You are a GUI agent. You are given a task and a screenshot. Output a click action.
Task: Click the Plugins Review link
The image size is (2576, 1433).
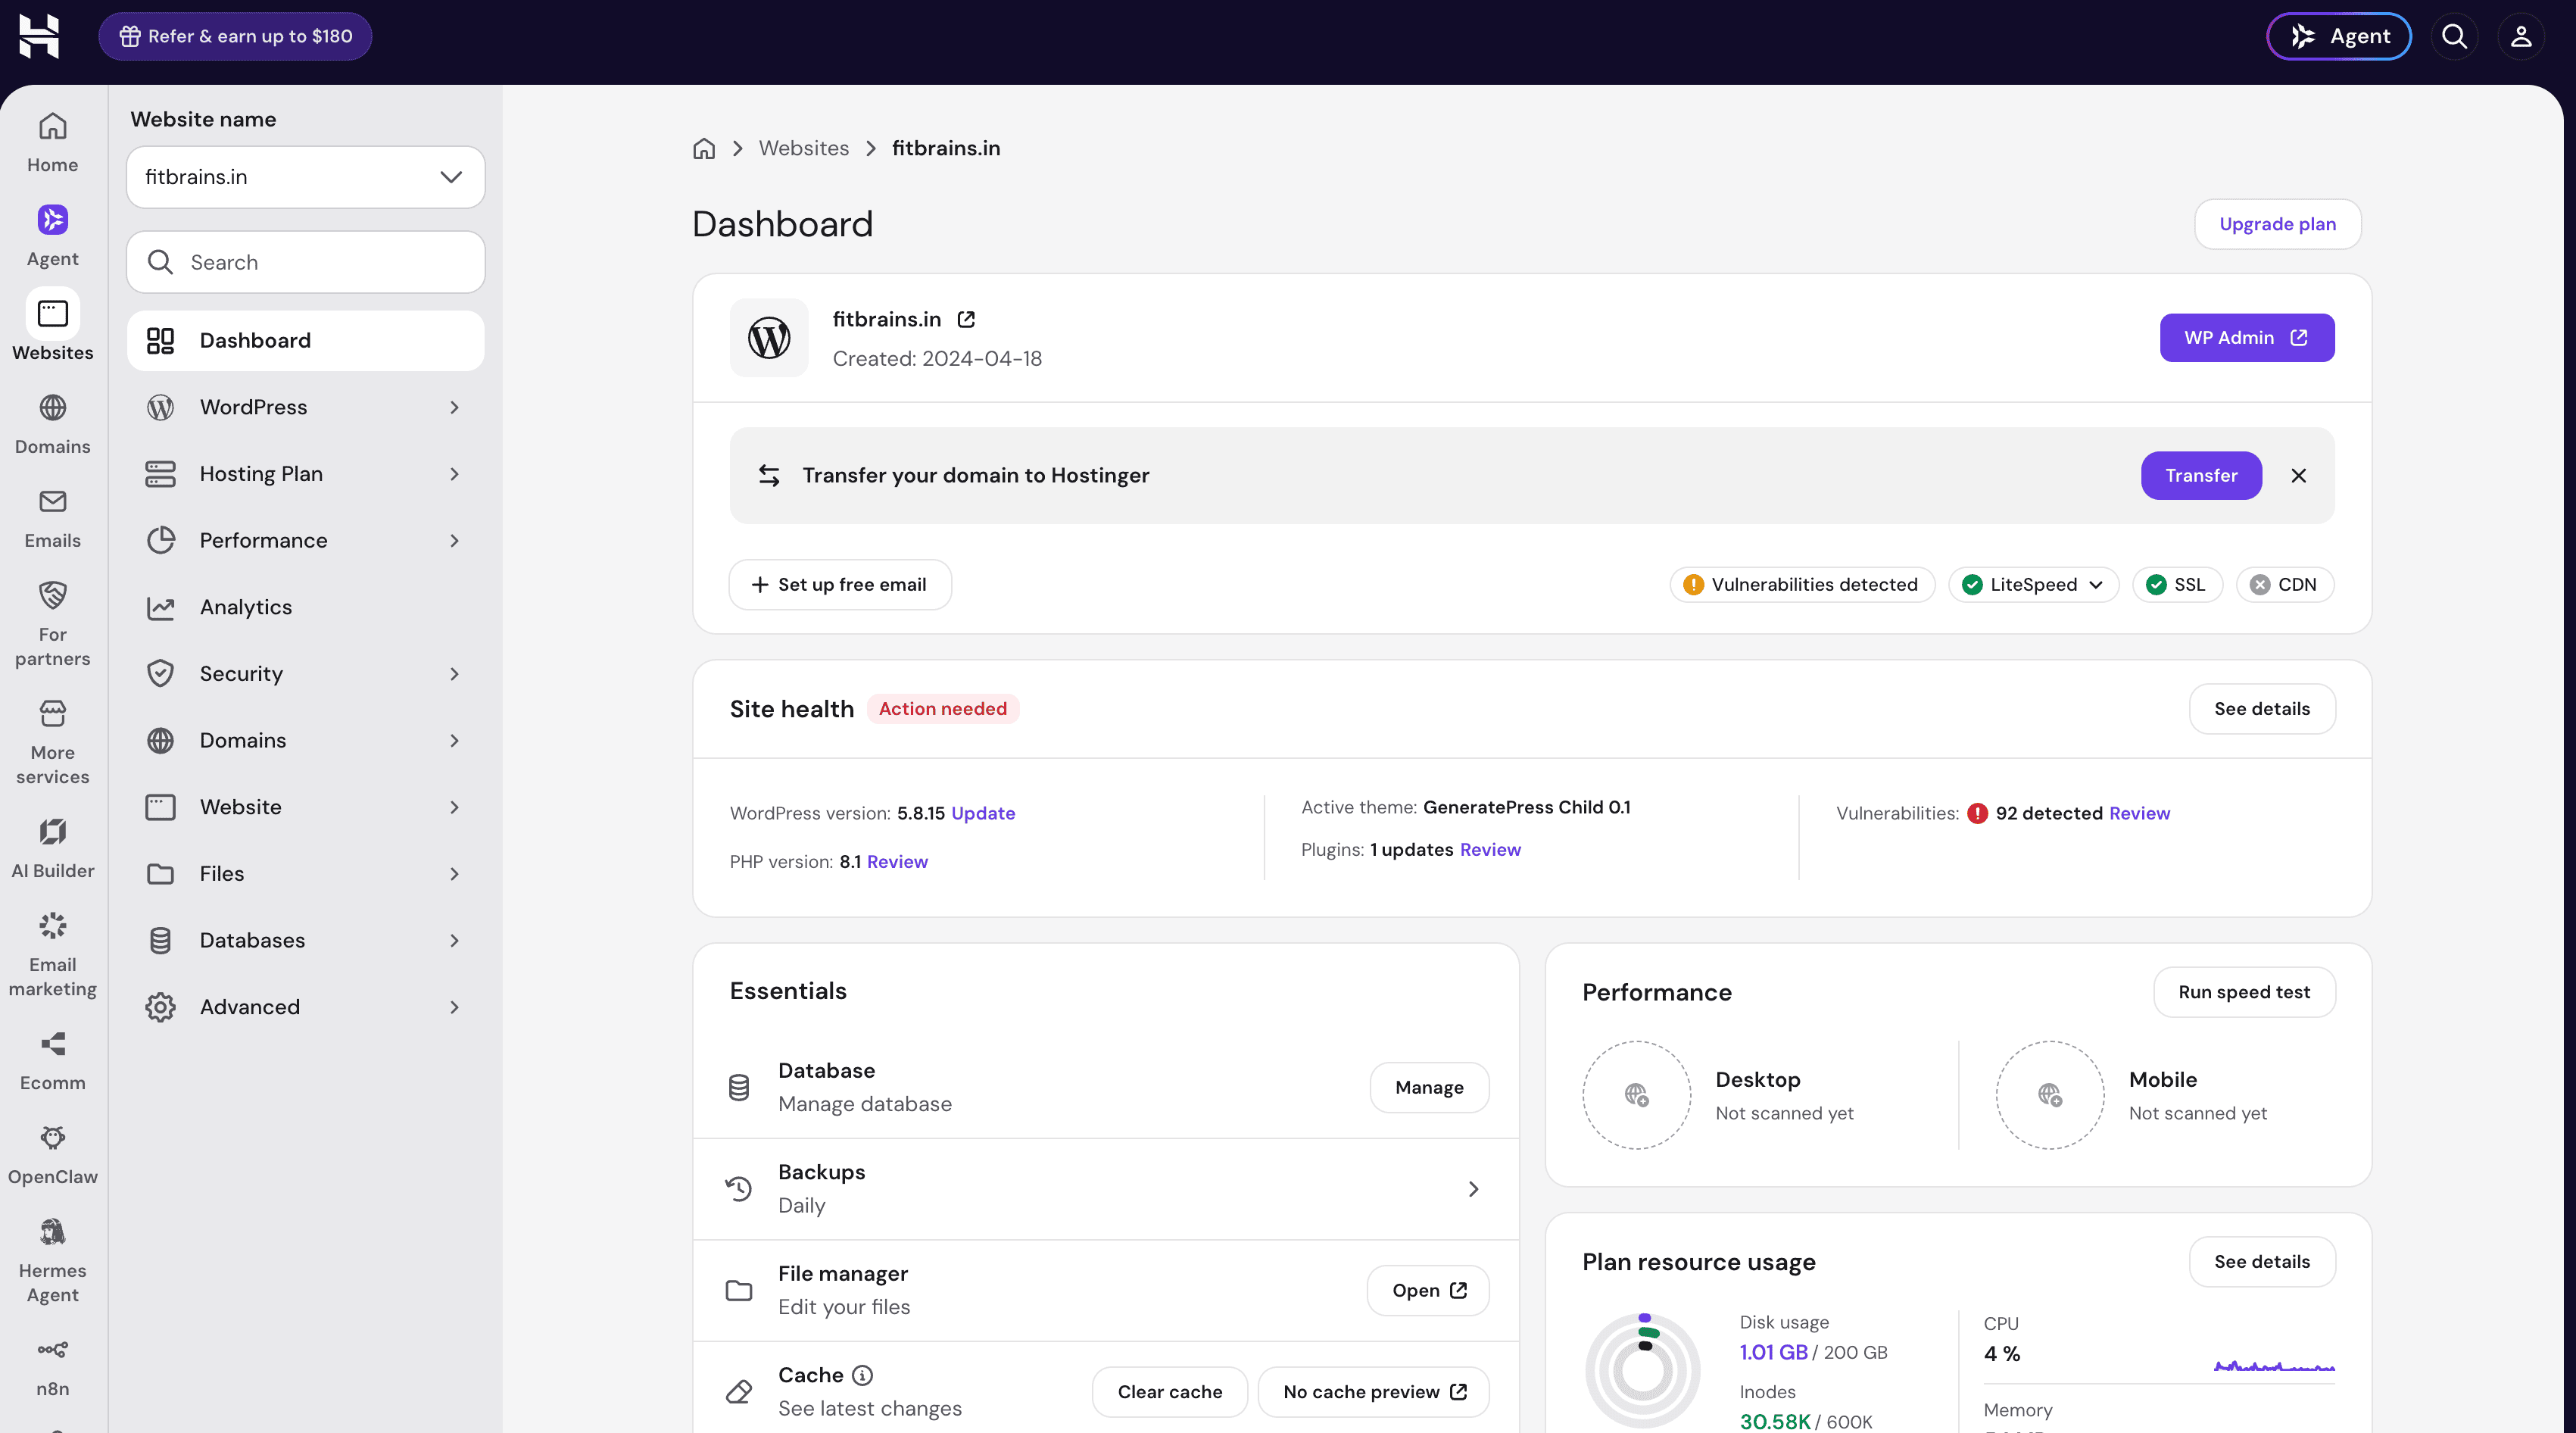coord(1490,850)
